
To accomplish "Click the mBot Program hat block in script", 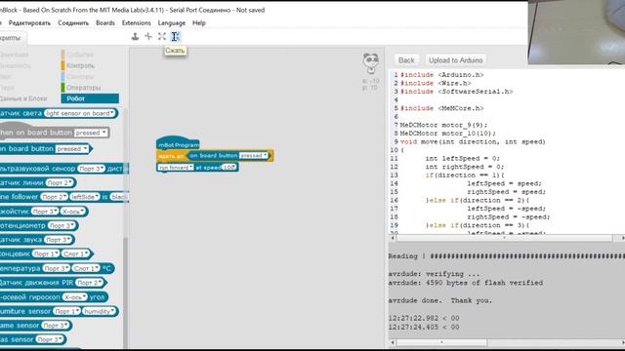I will coord(178,143).
